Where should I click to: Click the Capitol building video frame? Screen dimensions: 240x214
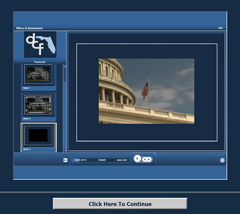pos(146,91)
